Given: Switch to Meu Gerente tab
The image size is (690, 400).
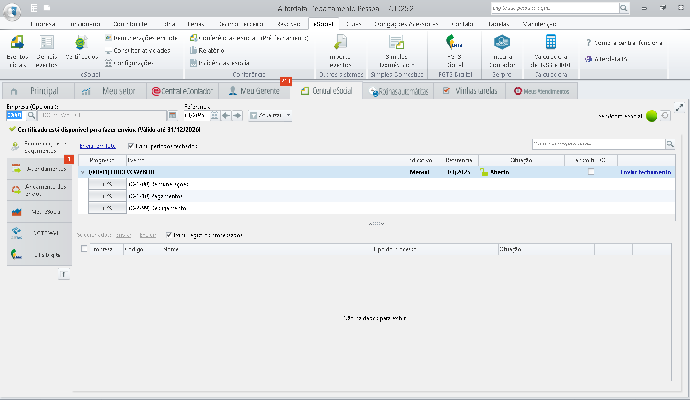Looking at the screenshot, I should pos(254,91).
